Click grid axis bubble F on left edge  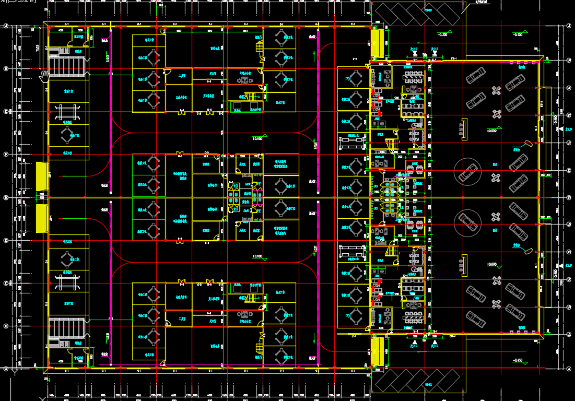tap(6, 155)
